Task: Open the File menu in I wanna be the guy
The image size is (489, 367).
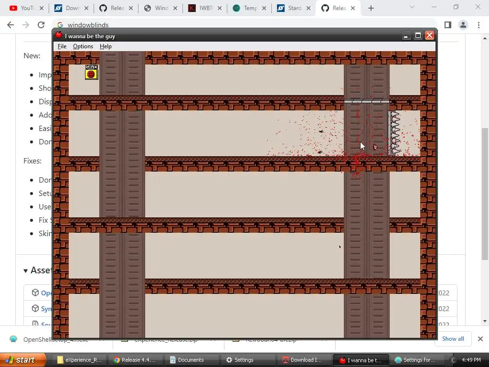Action: (62, 46)
